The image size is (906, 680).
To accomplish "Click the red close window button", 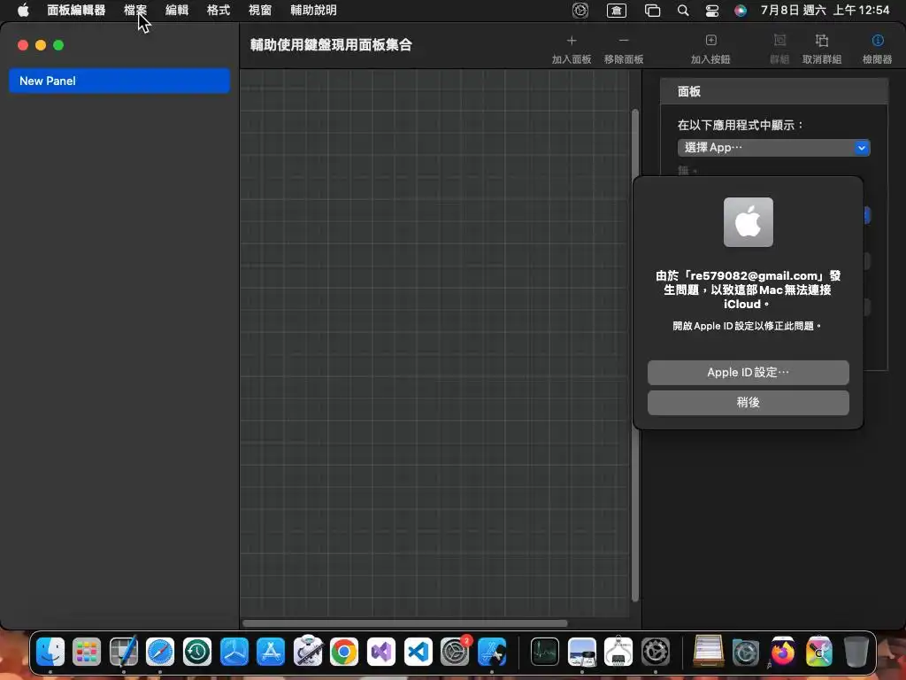I will pyautogui.click(x=23, y=45).
